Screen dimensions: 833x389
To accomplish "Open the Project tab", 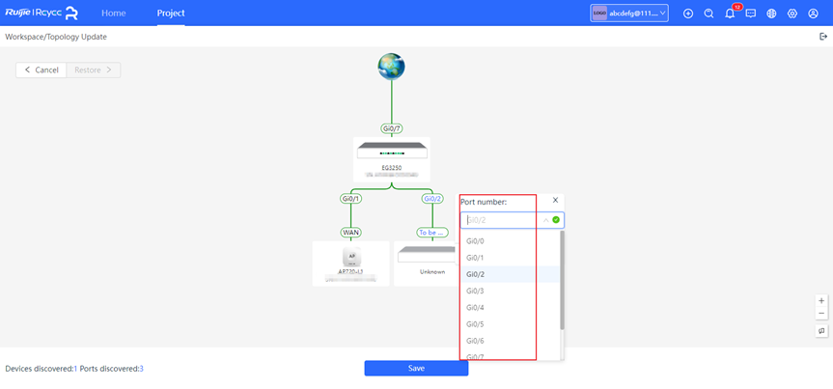I will 171,14.
